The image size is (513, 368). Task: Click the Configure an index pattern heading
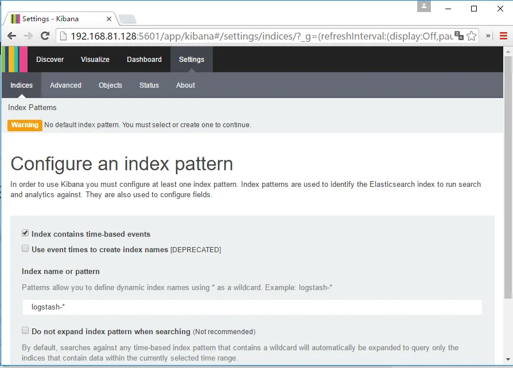[122, 164]
